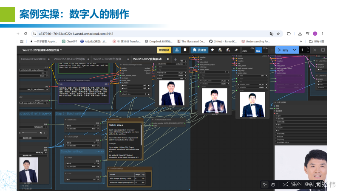This screenshot has width=340, height=191.
Task: Bookmark this page with star icon
Action: coord(278,34)
